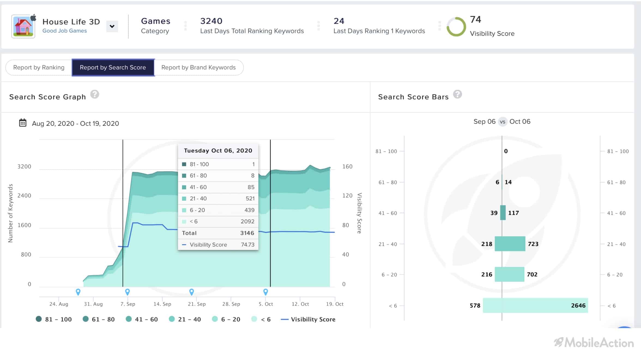Open Search Score Bars help icon
Screen dimensions: 641x361
pyautogui.click(x=457, y=94)
